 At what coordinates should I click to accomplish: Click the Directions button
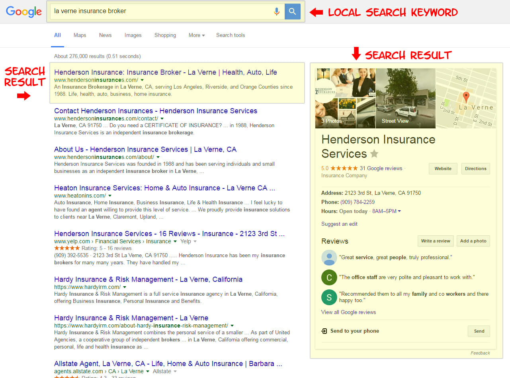click(x=476, y=169)
